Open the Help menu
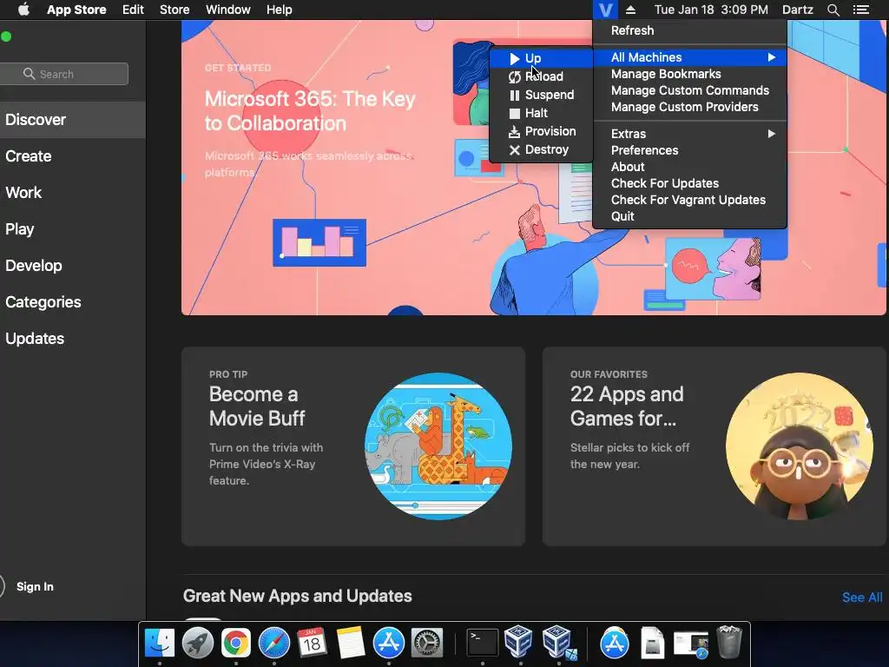The width and height of the screenshot is (889, 667). click(x=279, y=10)
